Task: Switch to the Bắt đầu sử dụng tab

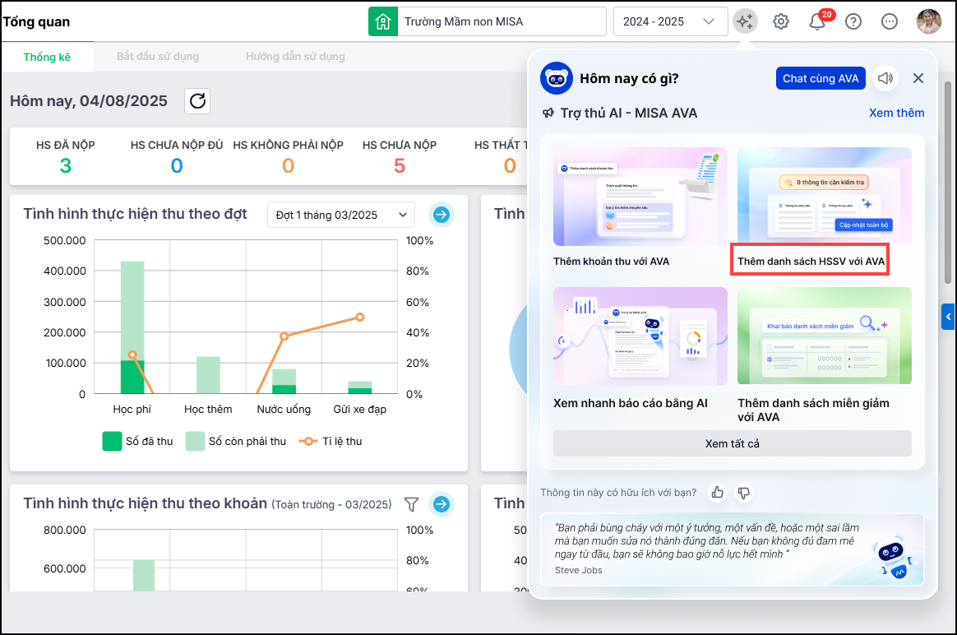Action: click(158, 57)
